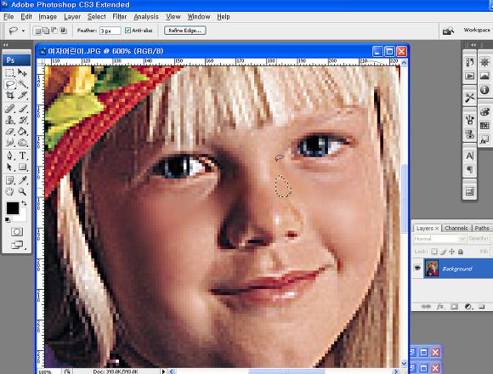
Task: Reset default foreground and background colors
Action: [8, 219]
